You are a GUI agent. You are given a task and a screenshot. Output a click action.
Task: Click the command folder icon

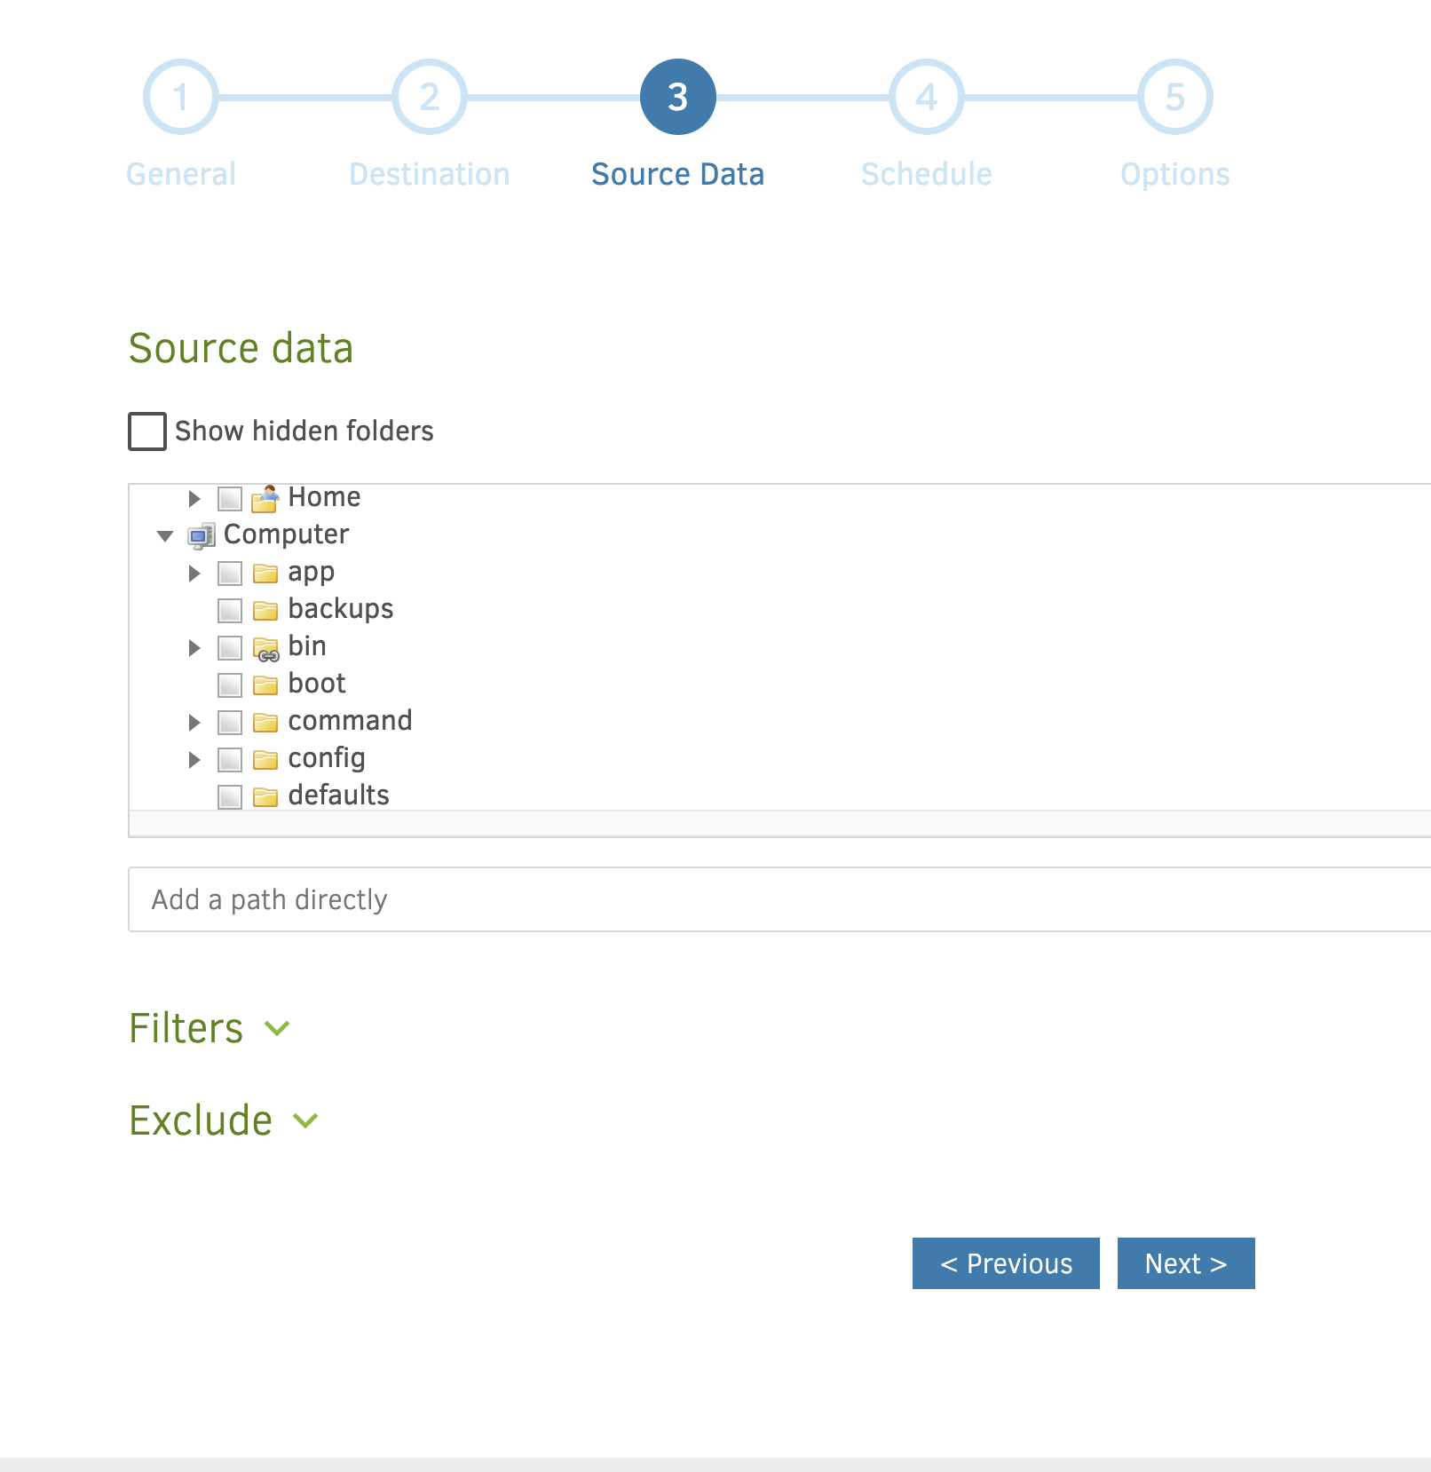pos(265,723)
